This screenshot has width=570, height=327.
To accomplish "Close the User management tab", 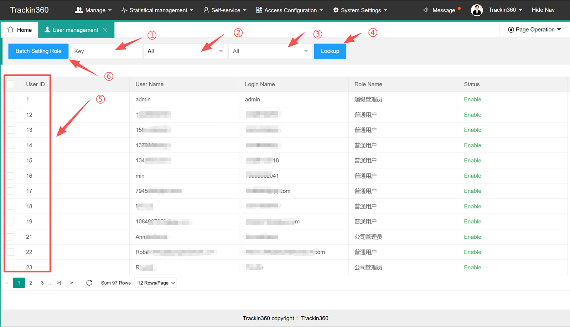I will click(105, 30).
